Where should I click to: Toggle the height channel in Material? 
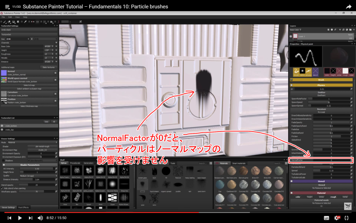[x=310, y=197]
